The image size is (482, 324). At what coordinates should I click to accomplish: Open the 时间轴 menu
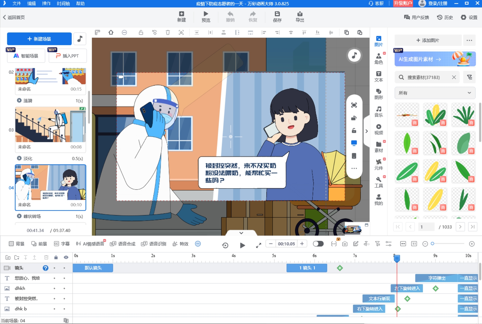[63, 3]
